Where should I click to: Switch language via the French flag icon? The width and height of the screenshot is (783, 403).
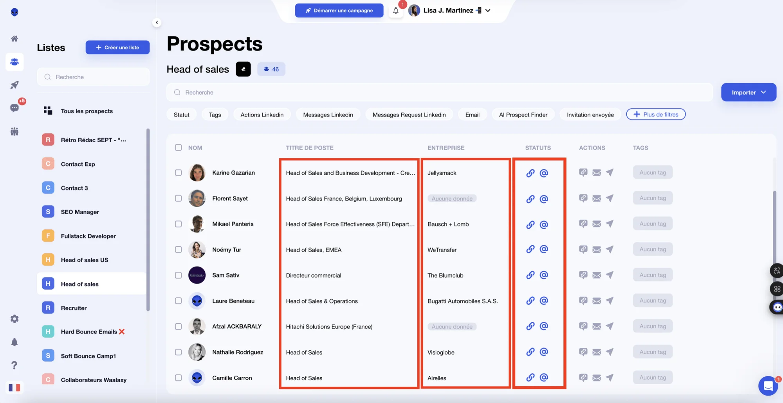pos(14,387)
